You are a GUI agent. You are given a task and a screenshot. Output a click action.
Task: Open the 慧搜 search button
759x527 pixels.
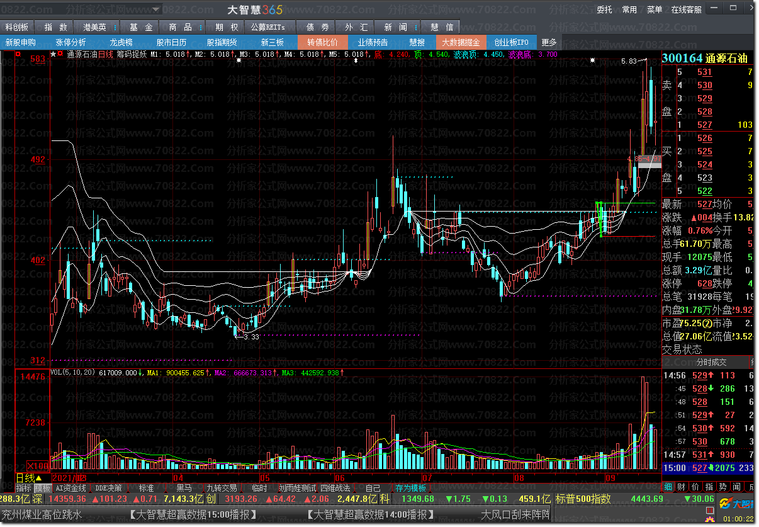417,42
